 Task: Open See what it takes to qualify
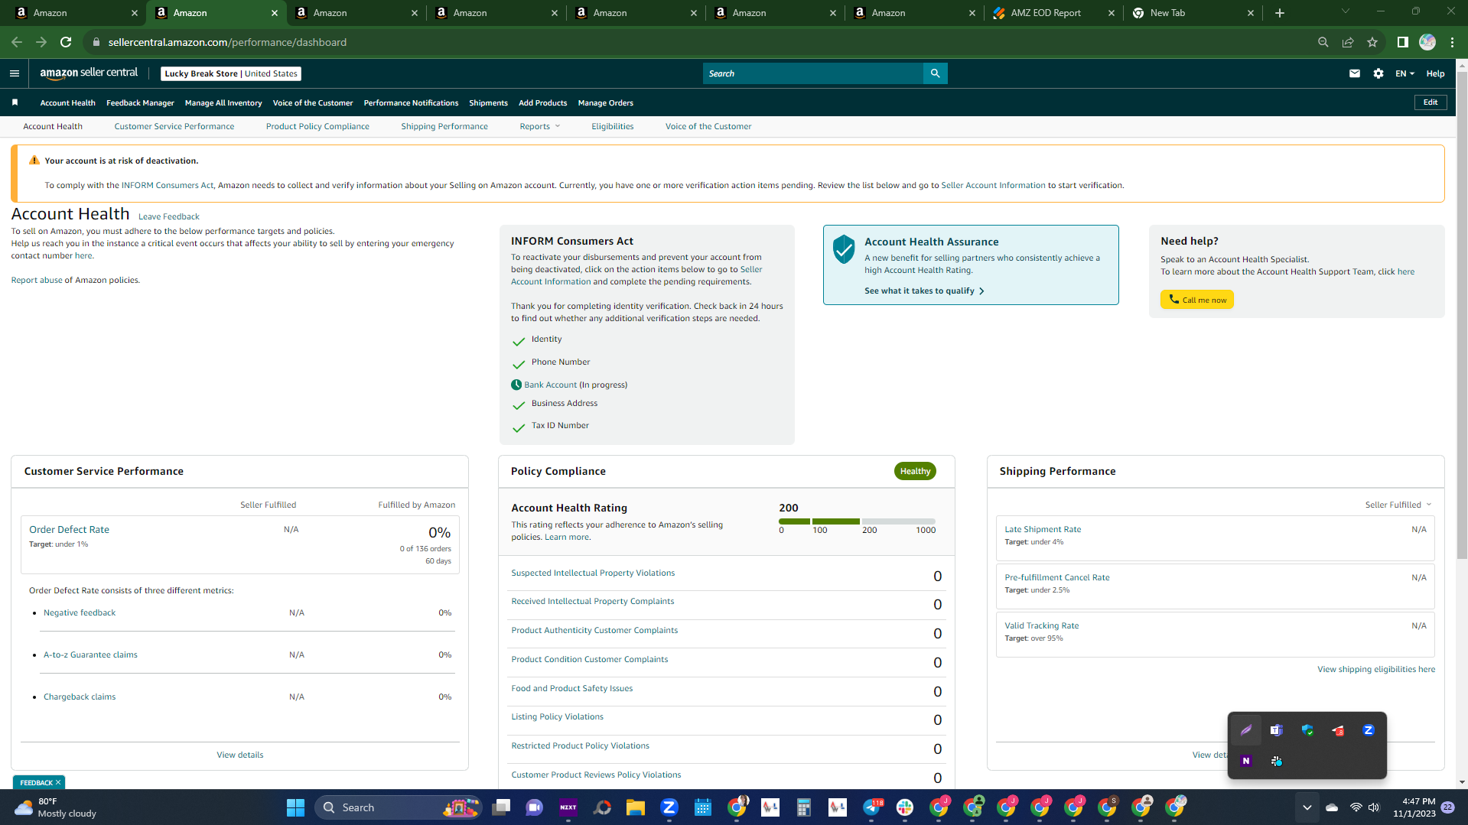(x=924, y=291)
